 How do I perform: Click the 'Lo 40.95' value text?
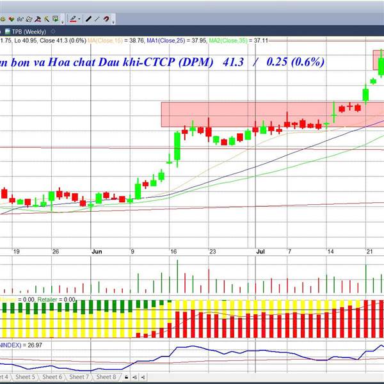click(x=26, y=41)
